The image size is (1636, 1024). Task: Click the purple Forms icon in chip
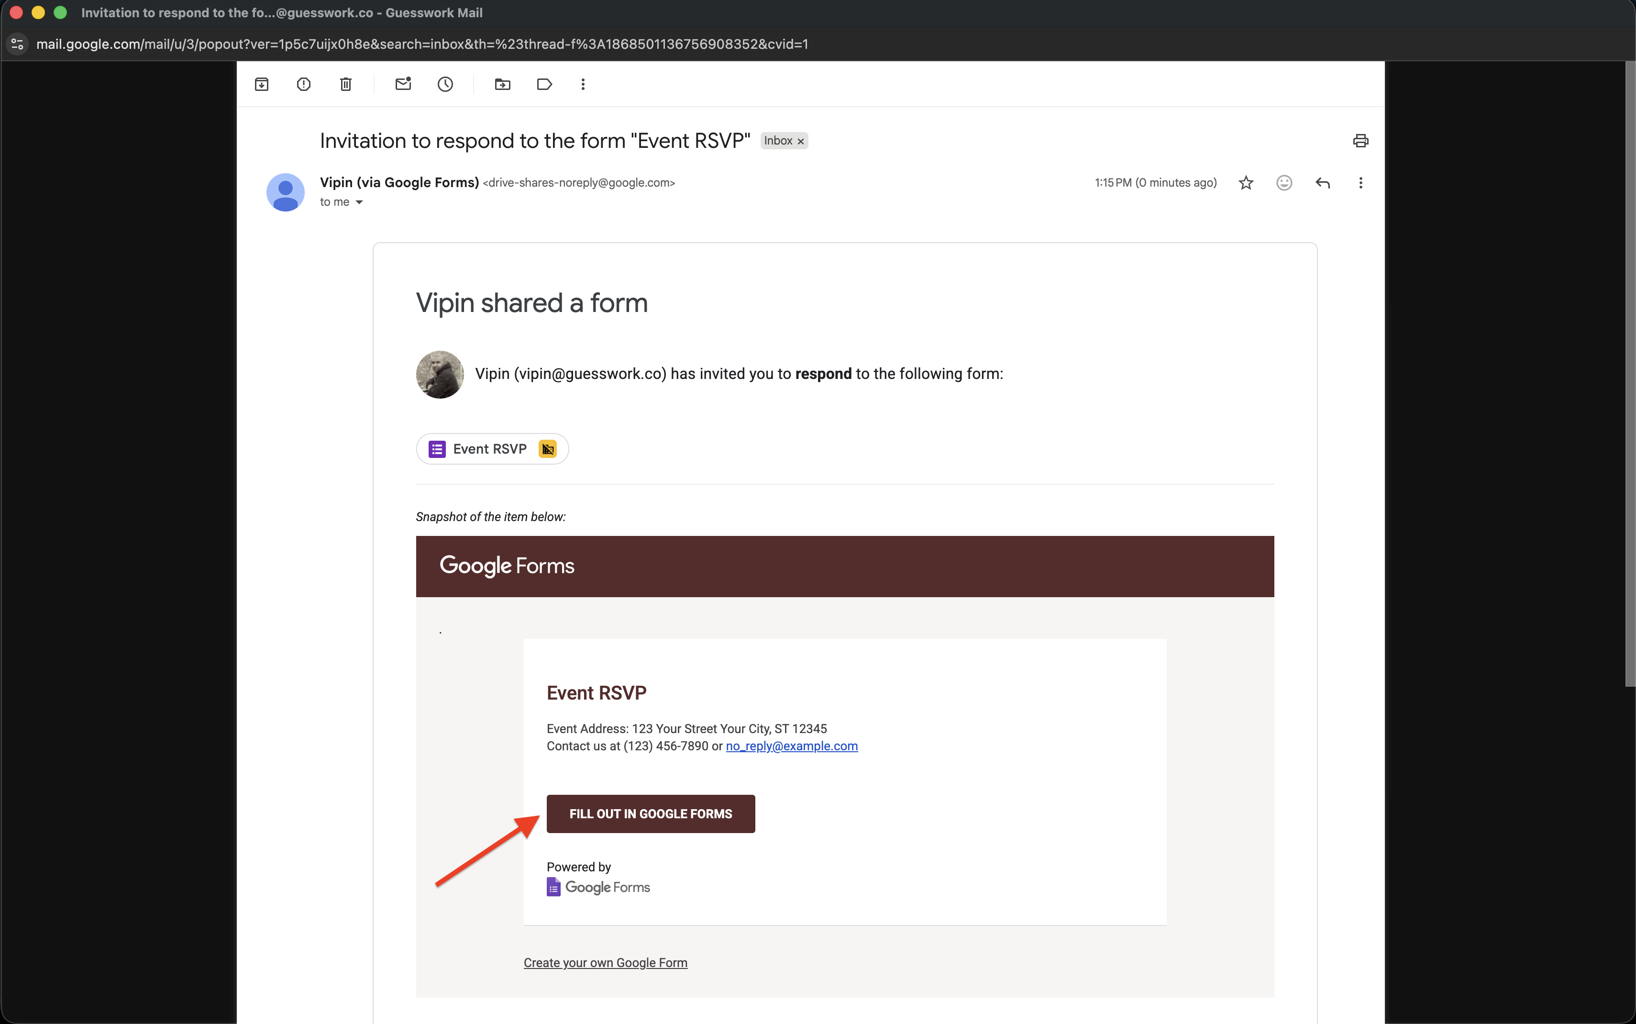coord(437,449)
